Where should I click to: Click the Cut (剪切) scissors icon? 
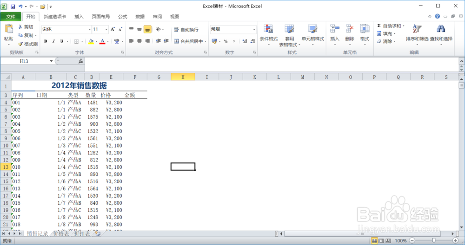[x=20, y=26]
